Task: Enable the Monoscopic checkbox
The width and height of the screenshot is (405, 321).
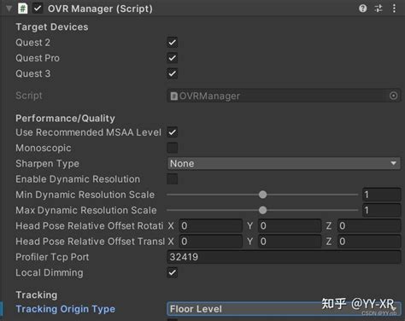Action: [173, 148]
